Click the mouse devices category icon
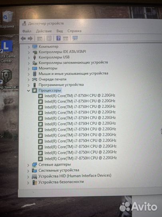This screenshot has height=217, width=162. point(35,74)
